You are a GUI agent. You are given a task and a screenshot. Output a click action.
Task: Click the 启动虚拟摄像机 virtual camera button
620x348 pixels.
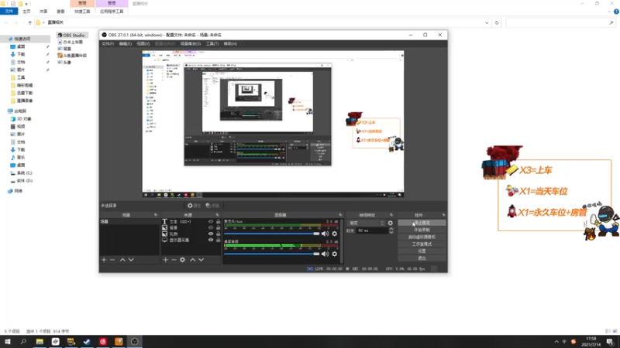[x=422, y=237]
